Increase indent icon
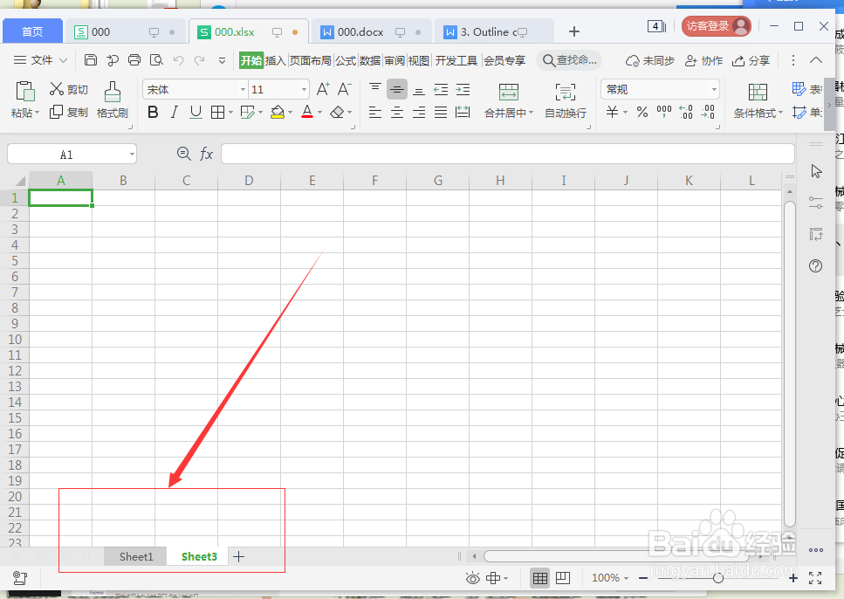 tap(463, 89)
